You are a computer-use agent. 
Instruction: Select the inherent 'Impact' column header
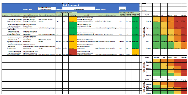click(x=66, y=15)
